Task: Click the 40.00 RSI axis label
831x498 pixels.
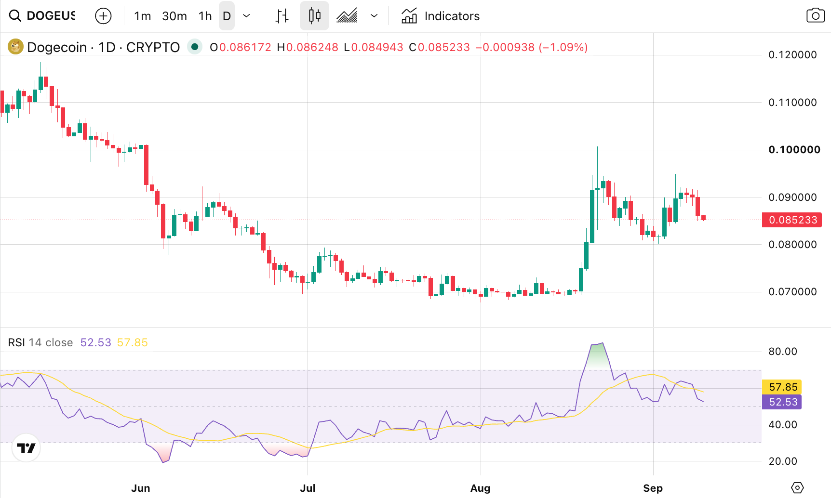Action: pyautogui.click(x=783, y=425)
